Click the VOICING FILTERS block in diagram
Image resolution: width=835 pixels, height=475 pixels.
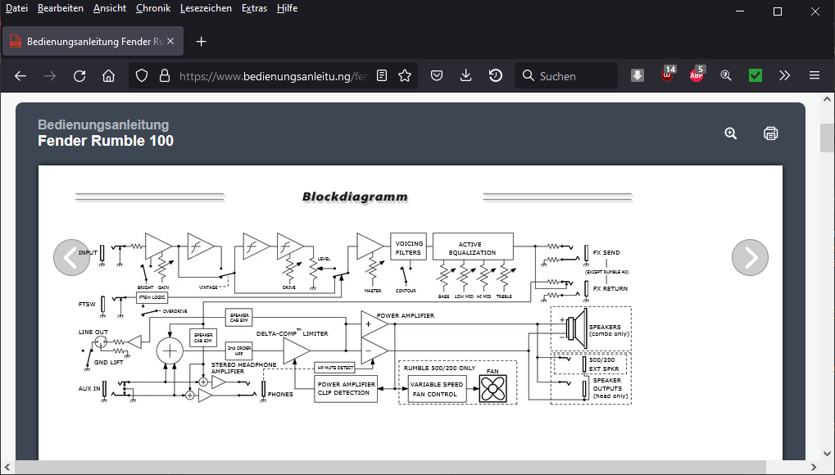[x=408, y=246]
